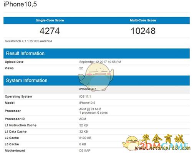This screenshot has height=153, width=192.
Task: Click the chick mascot watermark in the center
Action: point(96,76)
